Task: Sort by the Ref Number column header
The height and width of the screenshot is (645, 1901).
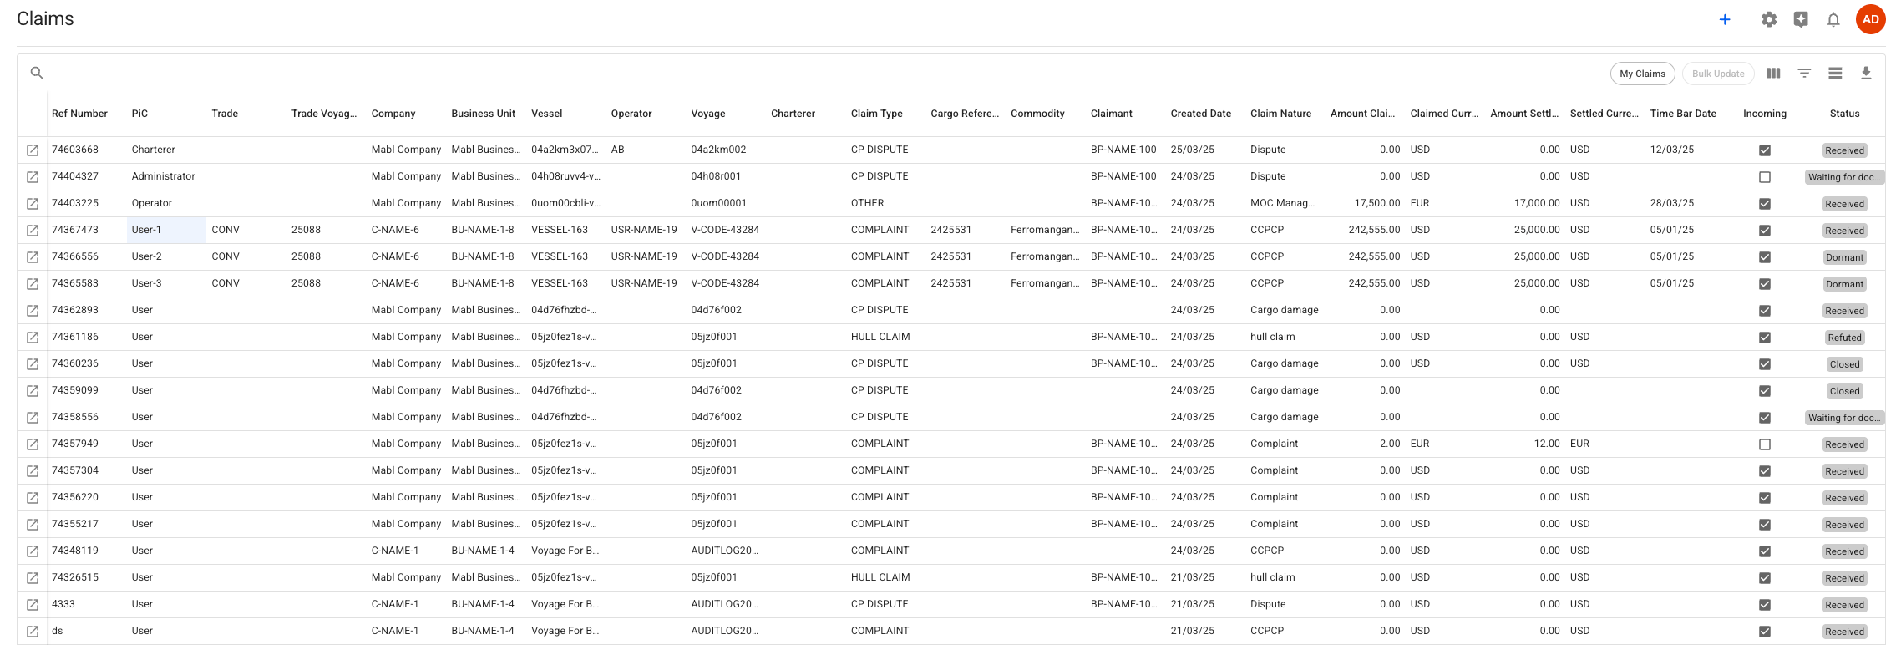Action: 79,114
